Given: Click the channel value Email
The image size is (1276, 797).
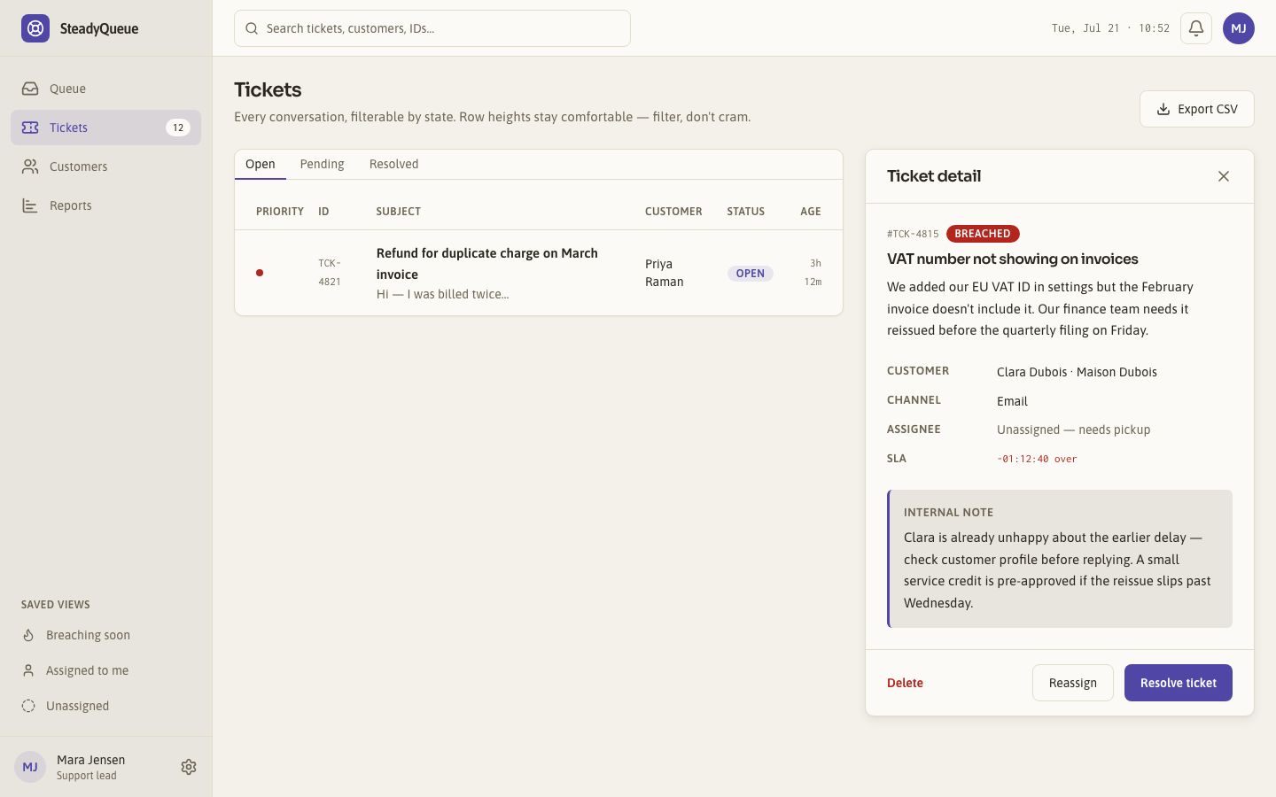Looking at the screenshot, I should click(x=1012, y=401).
